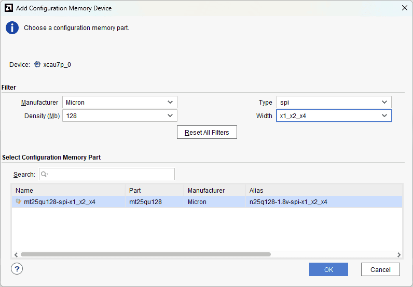Click the application logo in title bar
413x287 pixels.
coord(8,8)
